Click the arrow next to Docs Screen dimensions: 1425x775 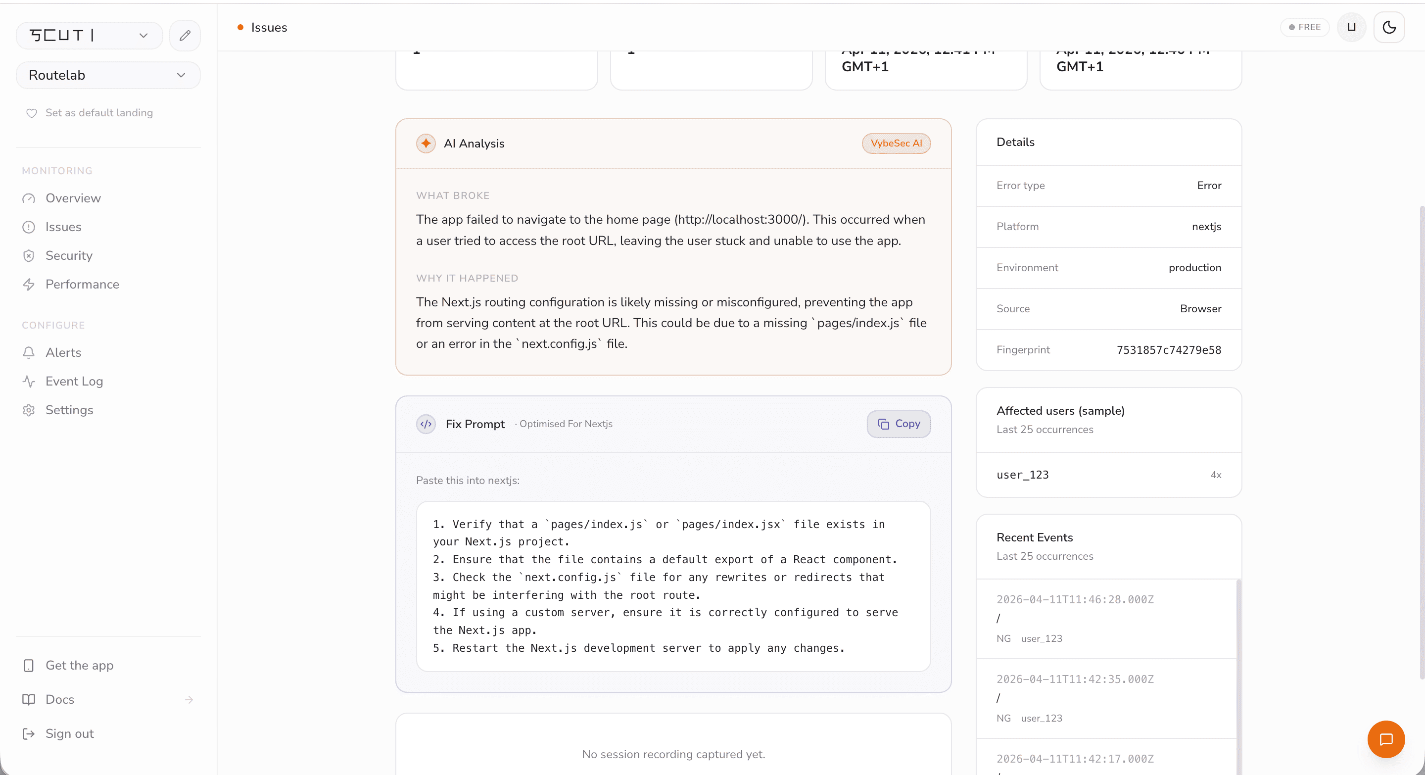coord(189,700)
